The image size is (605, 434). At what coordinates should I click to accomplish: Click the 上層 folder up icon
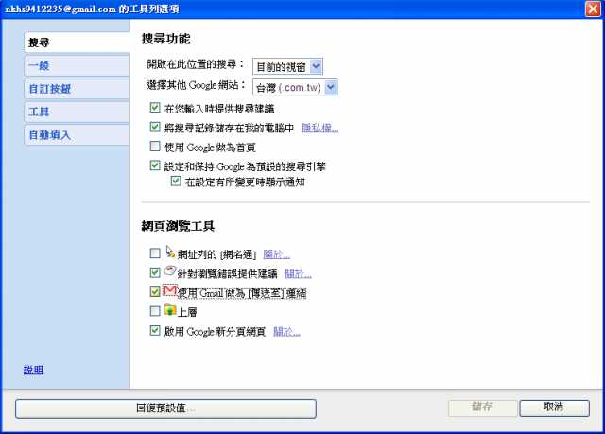coord(170,309)
